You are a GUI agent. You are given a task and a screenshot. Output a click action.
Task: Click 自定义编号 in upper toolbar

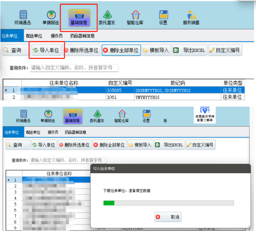click(225, 50)
